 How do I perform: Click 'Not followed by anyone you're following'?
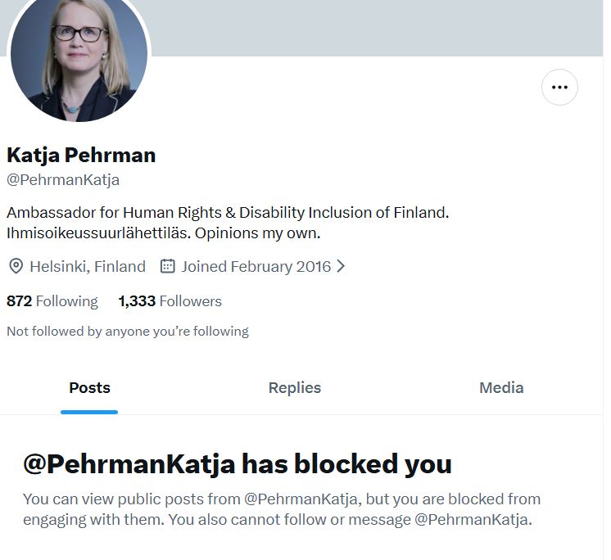click(128, 332)
